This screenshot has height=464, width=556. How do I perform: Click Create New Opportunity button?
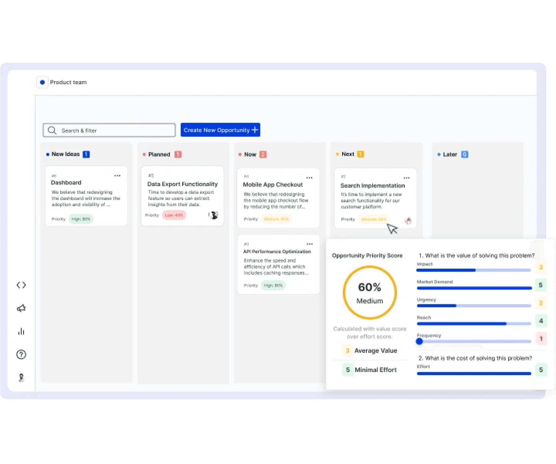(220, 130)
